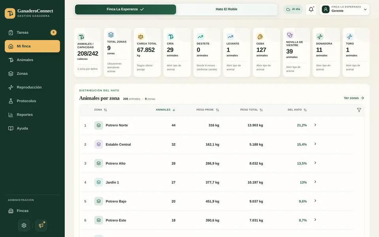This screenshot has width=379, height=237.
Task: Click the Al día sync status
Action: (293, 9)
